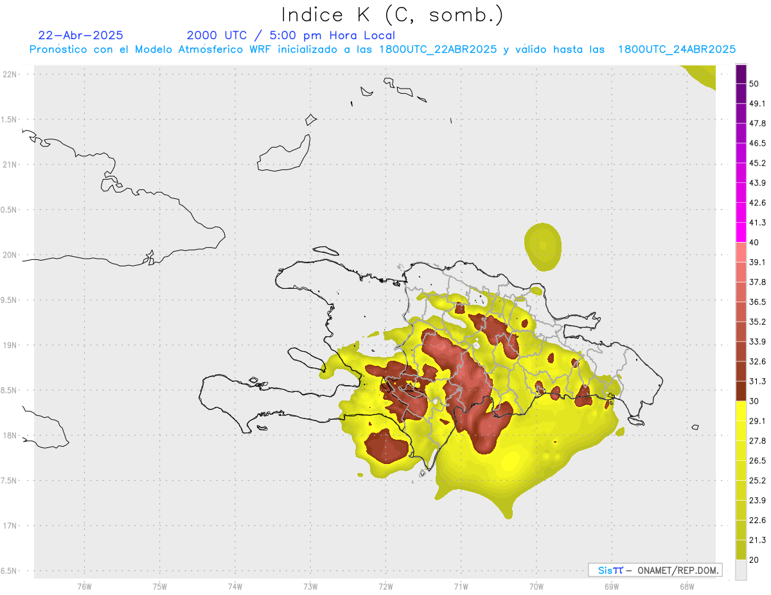This screenshot has width=771, height=595.
Task: Click the colorbar value '49.1'
Action: point(758,103)
